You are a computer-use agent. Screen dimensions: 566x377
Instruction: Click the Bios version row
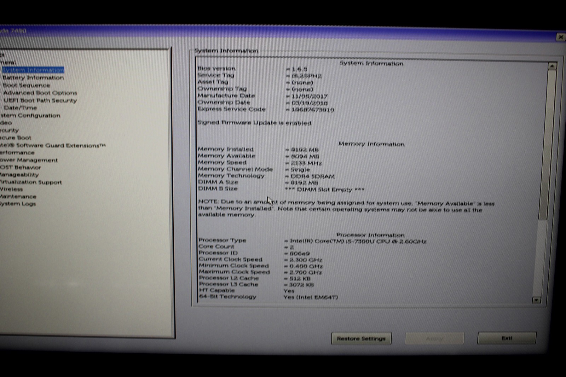tap(252, 69)
